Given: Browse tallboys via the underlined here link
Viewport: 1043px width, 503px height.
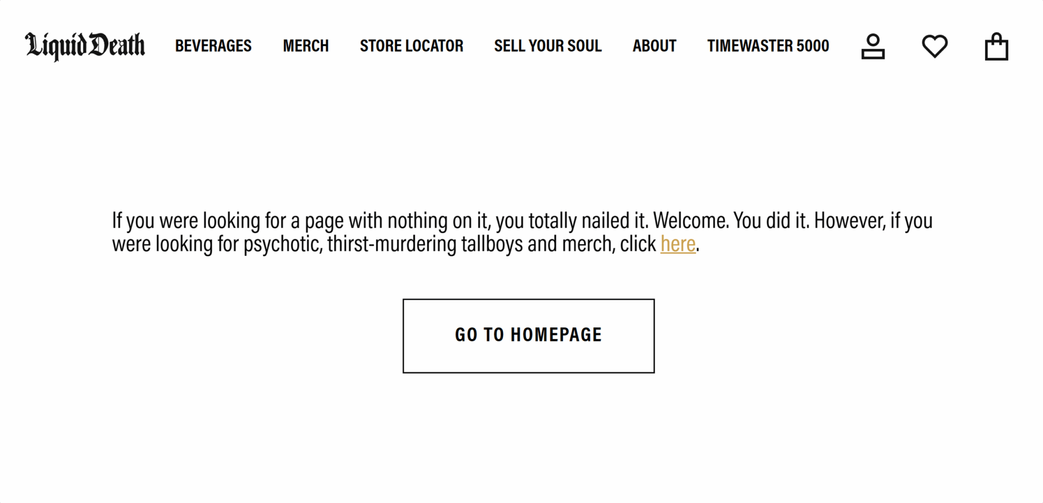Looking at the screenshot, I should click(x=678, y=244).
